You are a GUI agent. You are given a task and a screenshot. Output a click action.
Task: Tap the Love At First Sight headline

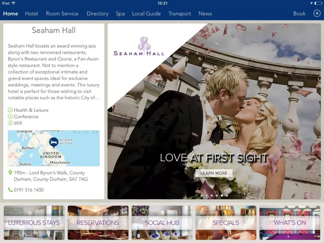(x=214, y=158)
